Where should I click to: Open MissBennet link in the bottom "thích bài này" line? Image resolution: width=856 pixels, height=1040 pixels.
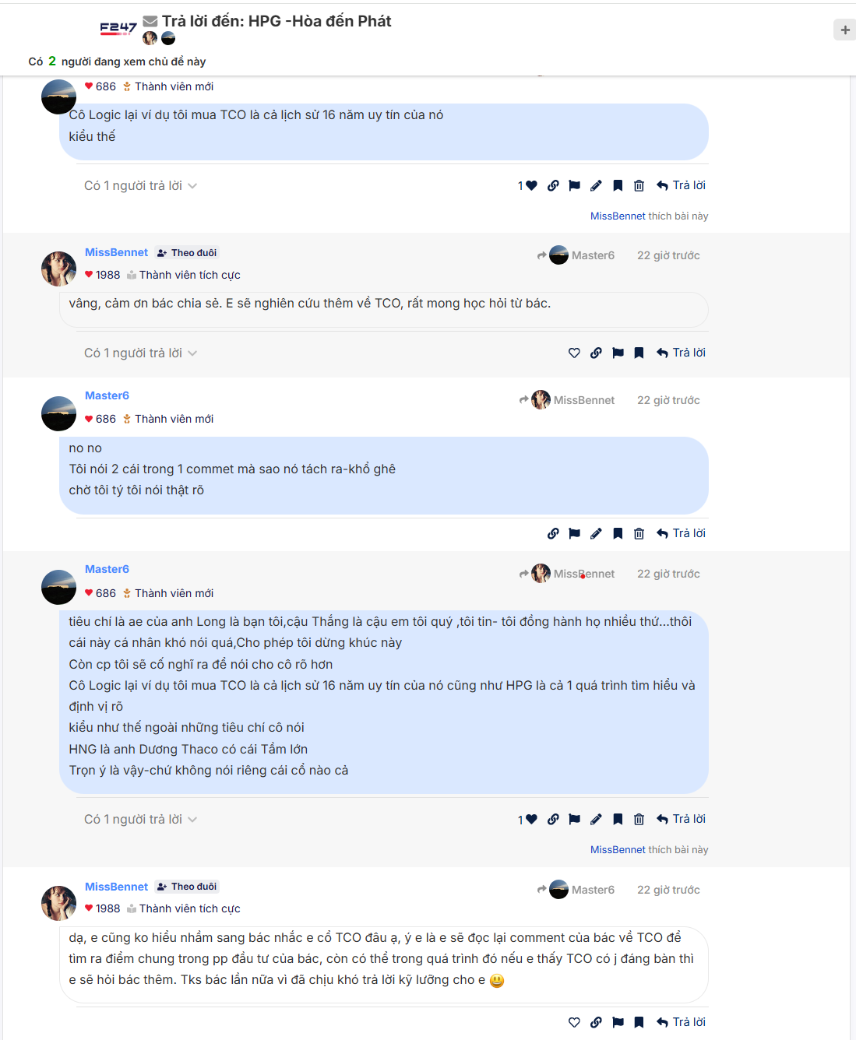click(x=618, y=850)
